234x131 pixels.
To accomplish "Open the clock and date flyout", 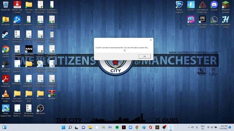I will point(223,127).
